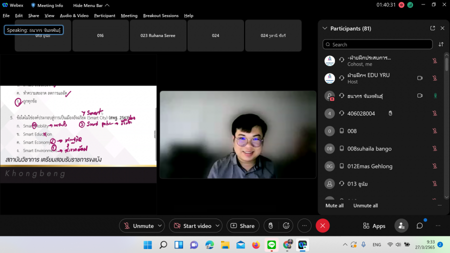
Task: Toggle the Participants panel button
Action: coord(401,226)
